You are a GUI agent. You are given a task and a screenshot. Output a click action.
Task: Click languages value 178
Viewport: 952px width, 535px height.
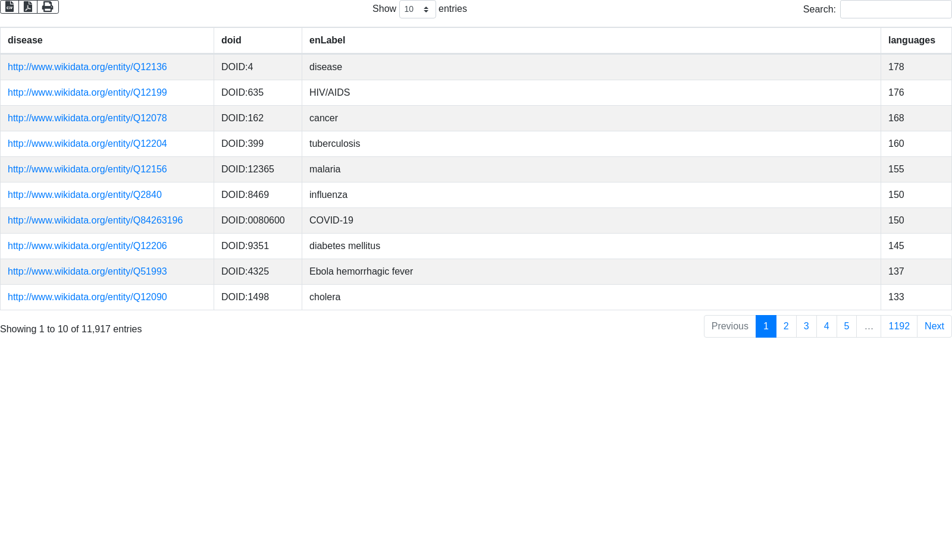point(916,67)
